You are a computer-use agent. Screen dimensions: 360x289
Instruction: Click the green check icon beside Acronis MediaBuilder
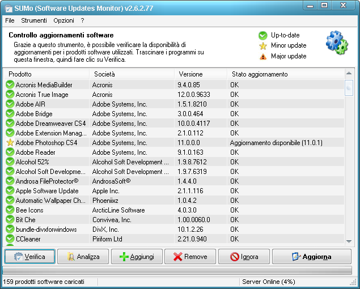[10, 85]
